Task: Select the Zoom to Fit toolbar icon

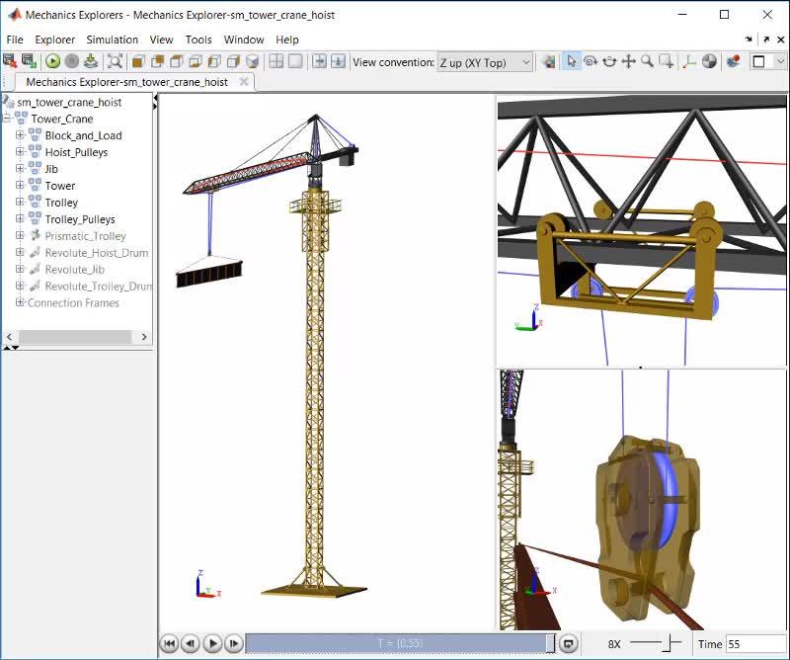Action: 116,61
